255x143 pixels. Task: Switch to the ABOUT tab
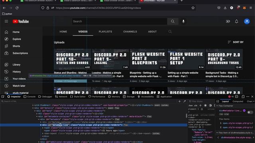point(152,32)
